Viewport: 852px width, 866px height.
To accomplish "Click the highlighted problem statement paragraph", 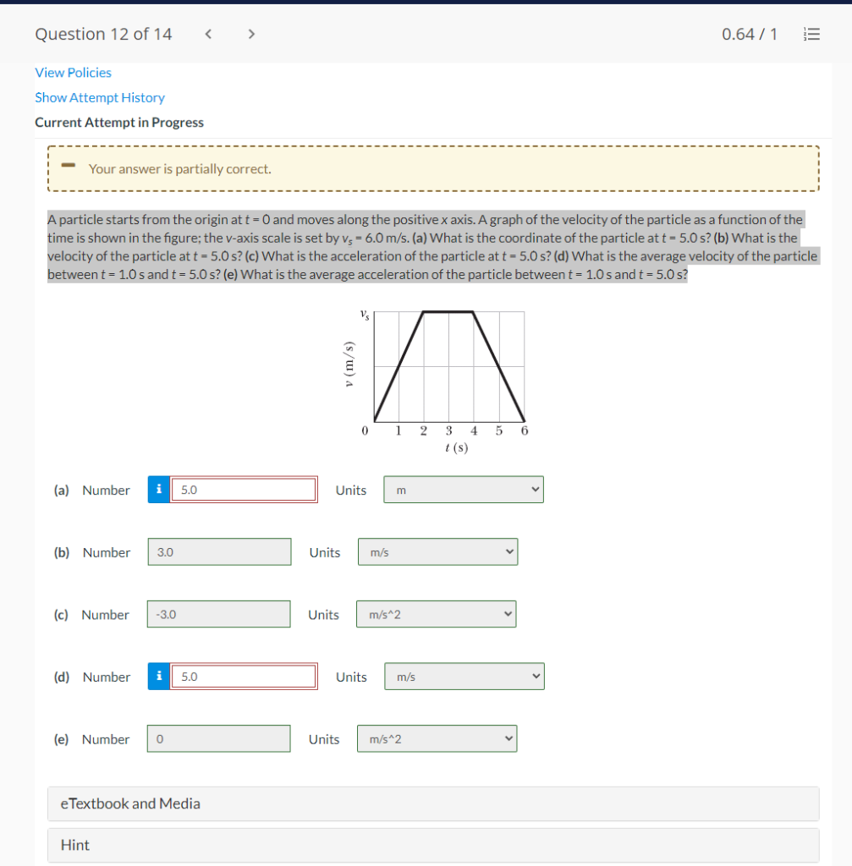I will [433, 247].
